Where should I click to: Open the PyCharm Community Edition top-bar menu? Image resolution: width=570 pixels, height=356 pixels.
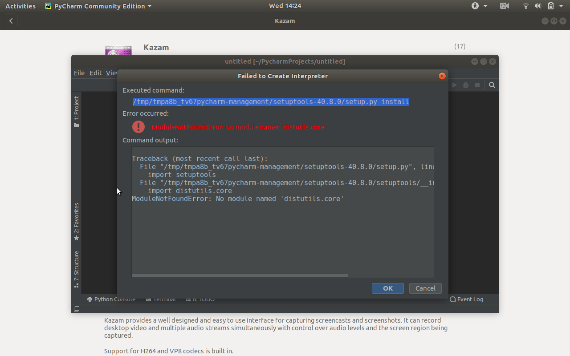tap(98, 6)
